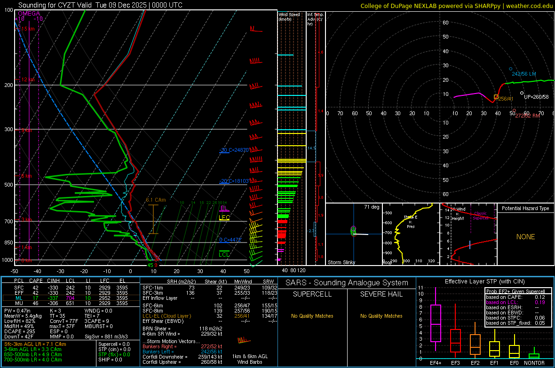Click the 242/56 LM hodograph label
This screenshot has width=555, height=368.
pyautogui.click(x=524, y=74)
